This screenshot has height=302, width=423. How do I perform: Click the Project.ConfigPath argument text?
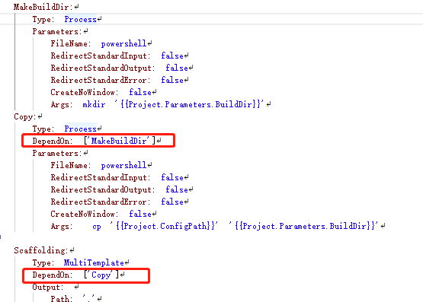[x=163, y=226]
